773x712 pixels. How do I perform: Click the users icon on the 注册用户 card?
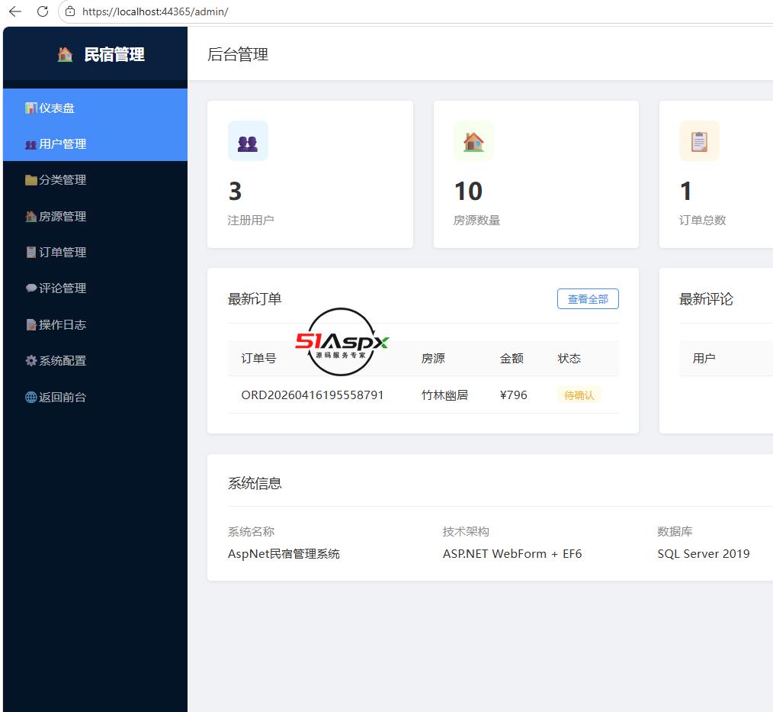tap(248, 142)
